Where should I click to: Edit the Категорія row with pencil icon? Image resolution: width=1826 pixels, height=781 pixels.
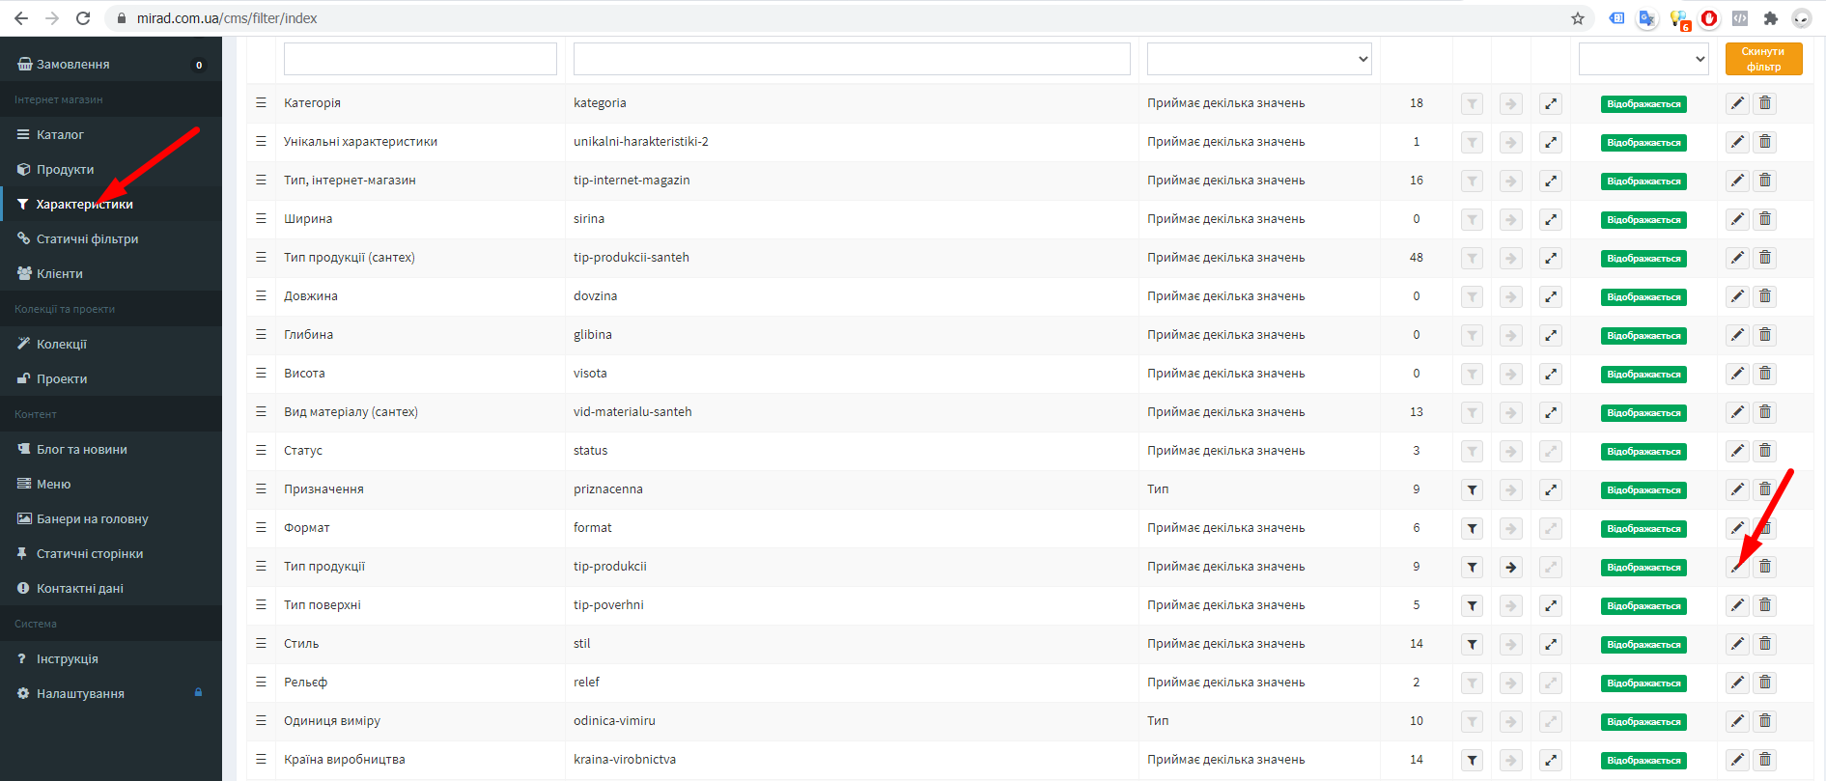[x=1737, y=103]
